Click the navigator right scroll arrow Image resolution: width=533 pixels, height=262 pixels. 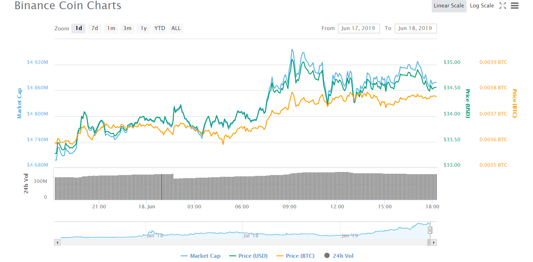[x=434, y=243]
